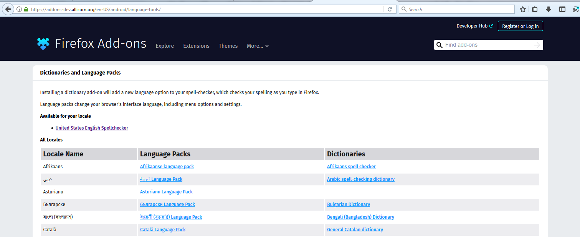Click the magnifier icon in Find add-ons
The image size is (580, 237).
[x=440, y=45]
